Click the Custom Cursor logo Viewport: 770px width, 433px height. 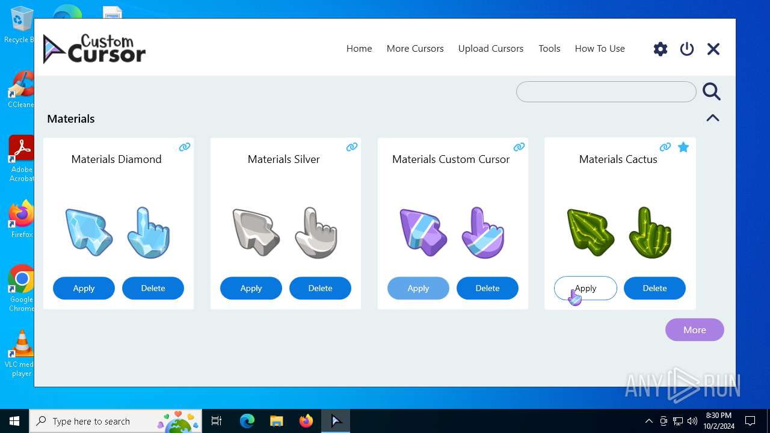click(94, 49)
